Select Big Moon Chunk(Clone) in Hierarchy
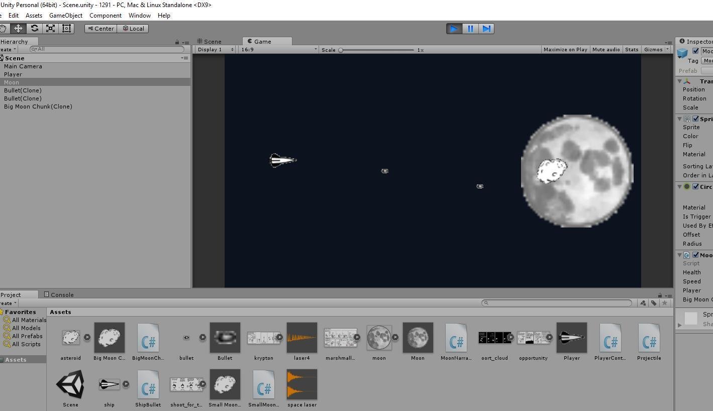Image resolution: width=713 pixels, height=411 pixels. [38, 107]
